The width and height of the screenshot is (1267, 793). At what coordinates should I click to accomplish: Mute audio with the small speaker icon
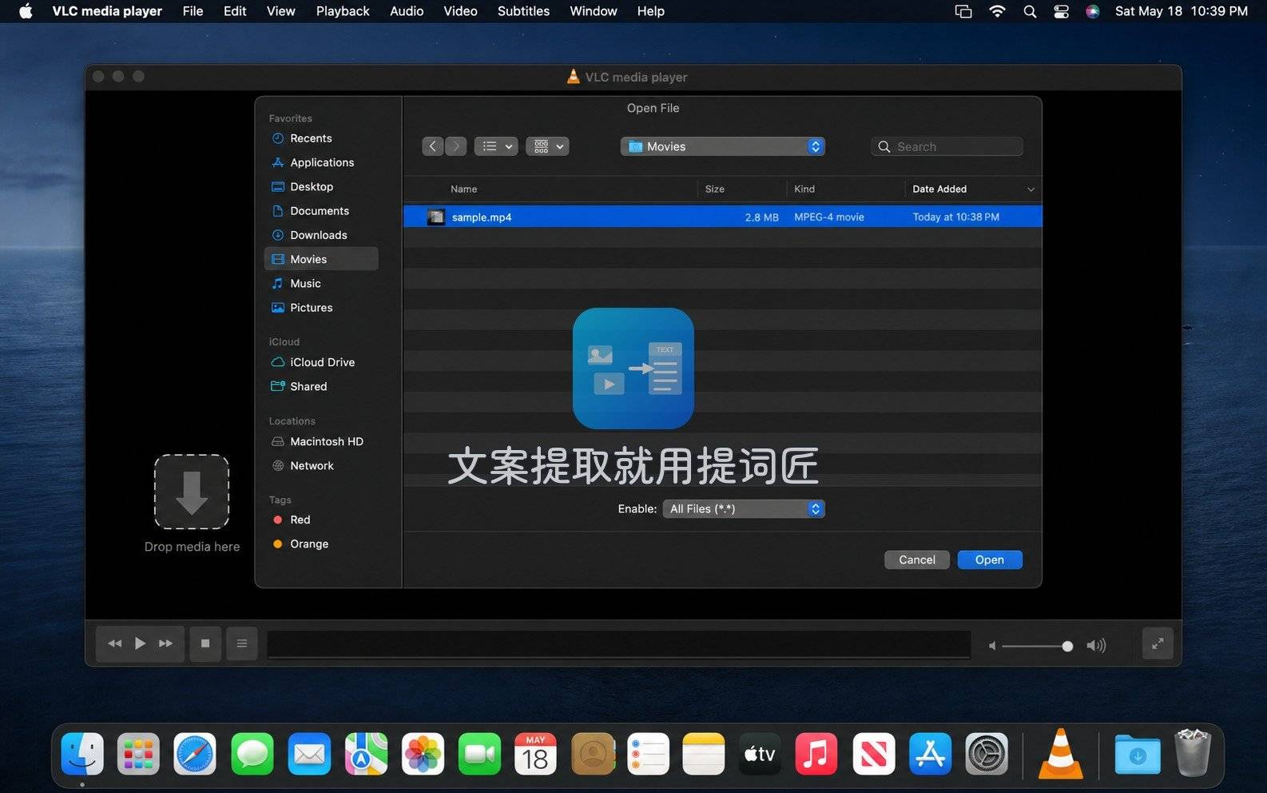pos(992,646)
